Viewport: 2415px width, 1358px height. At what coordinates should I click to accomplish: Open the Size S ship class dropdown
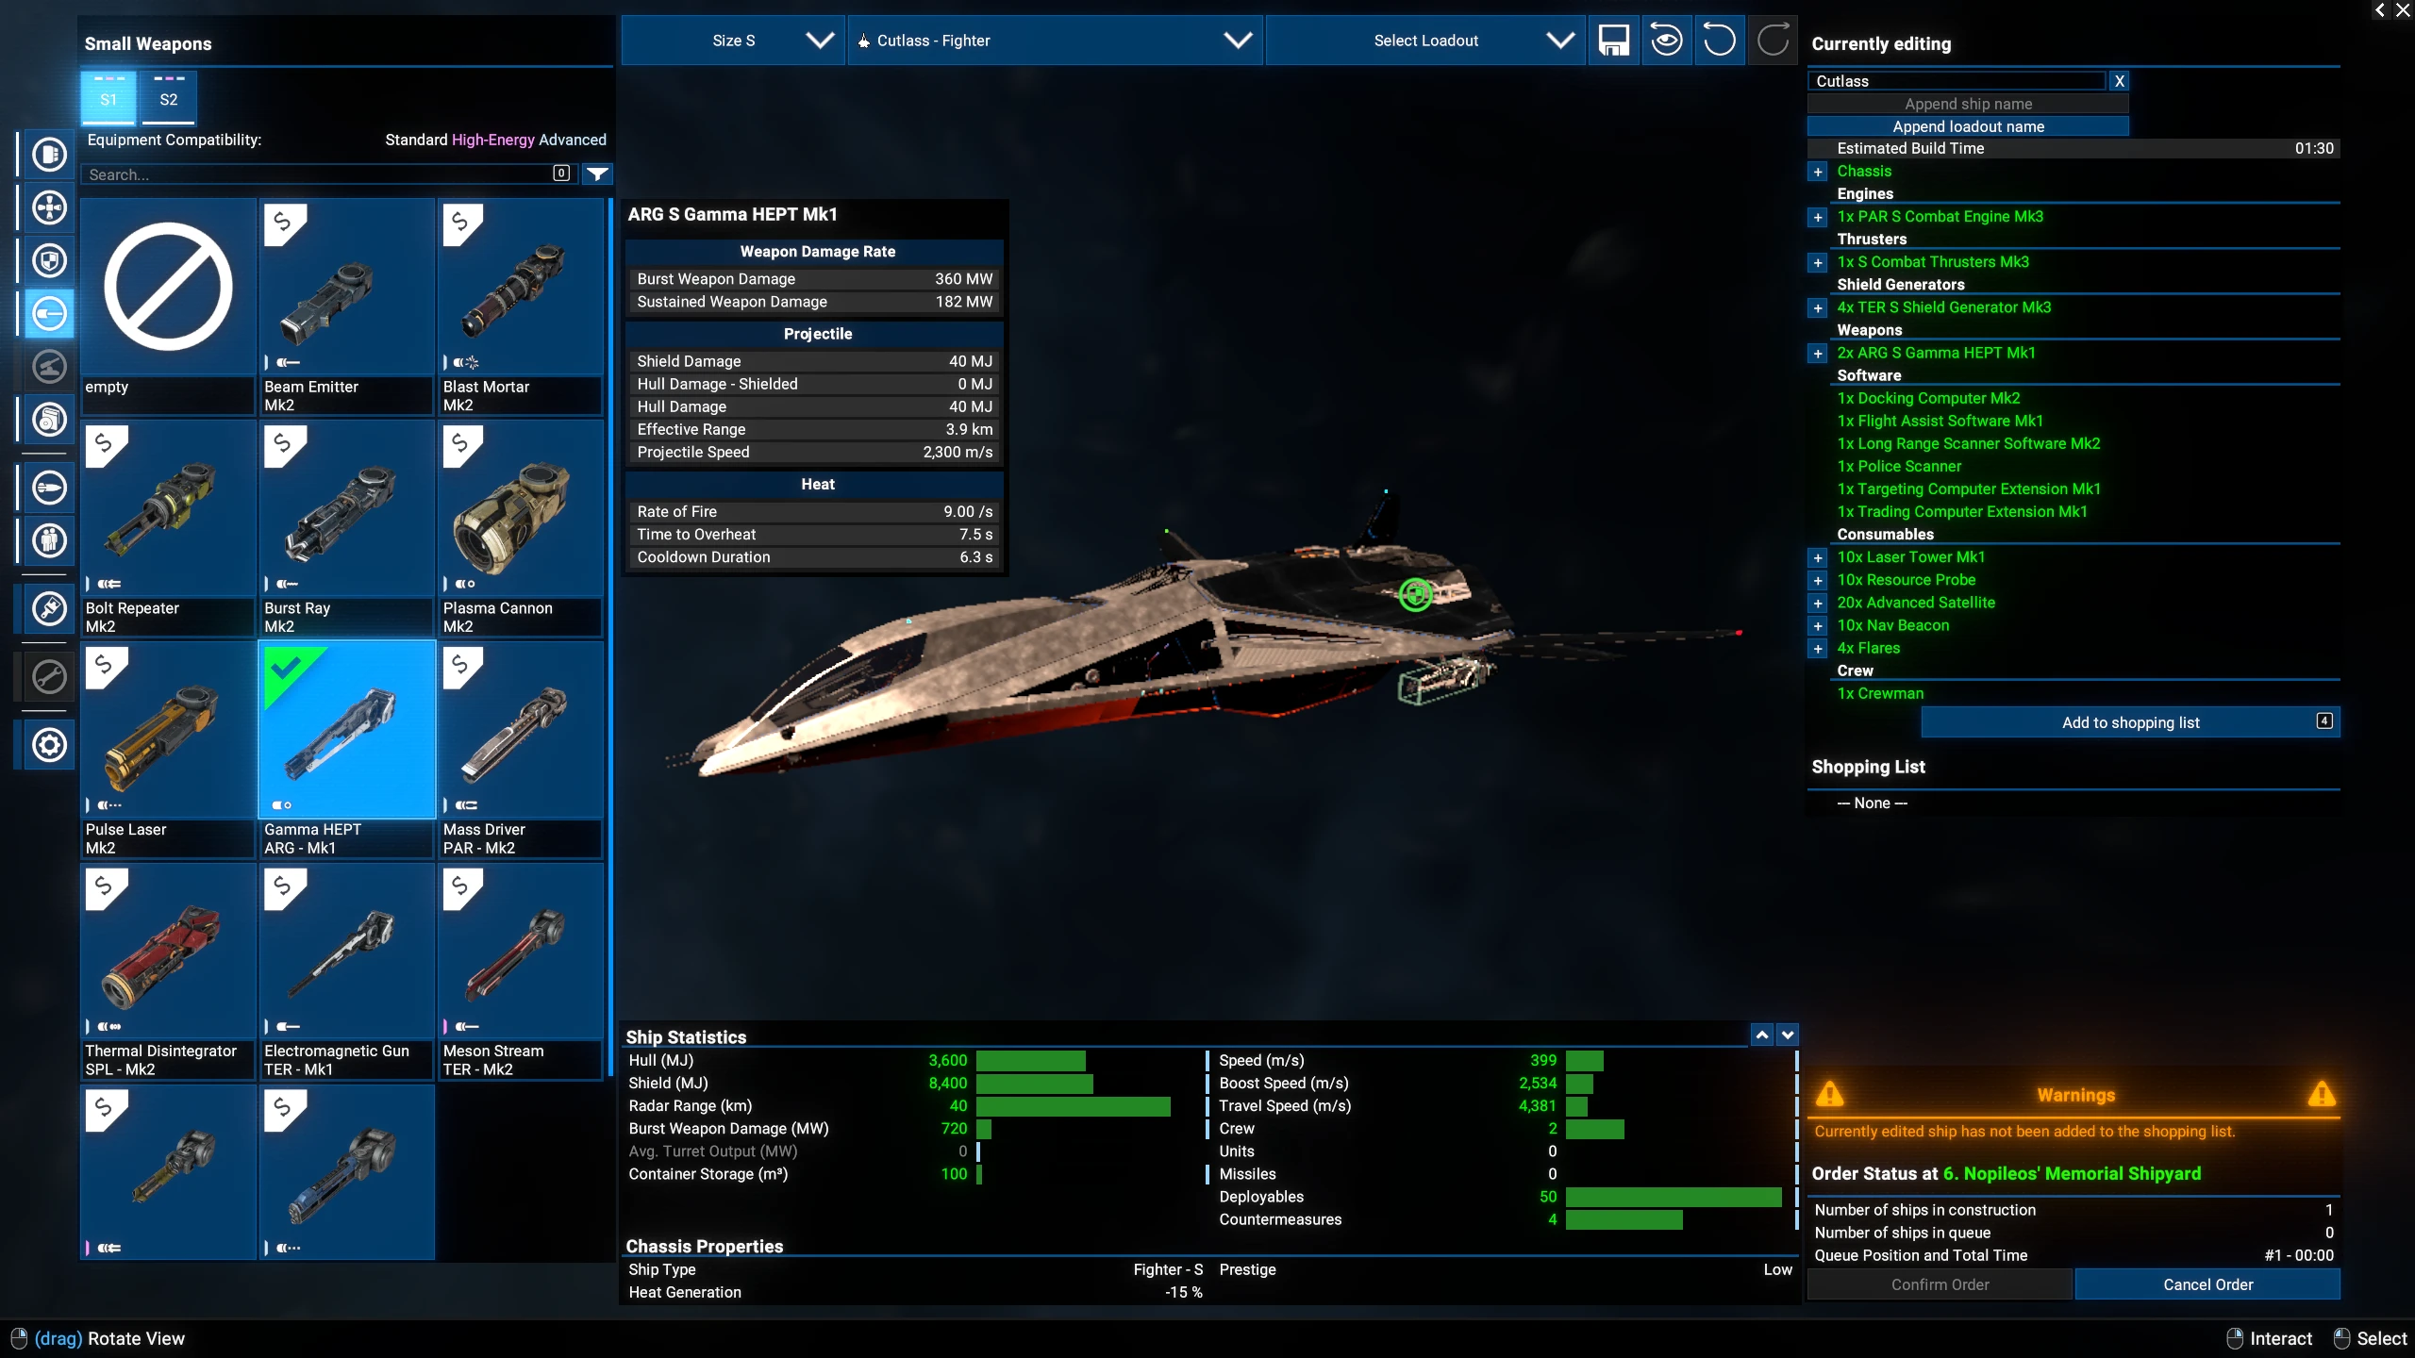[733, 41]
